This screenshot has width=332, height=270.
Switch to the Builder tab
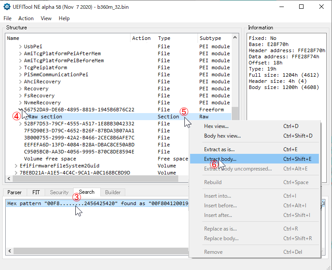[x=113, y=192]
